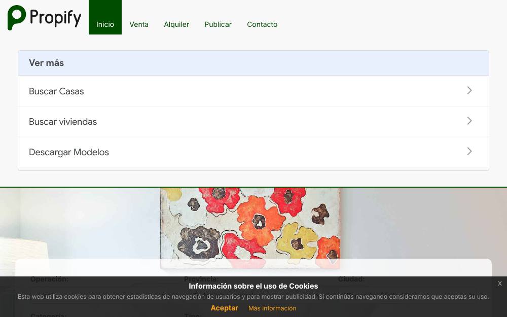Open the Buscar Casas link
The width and height of the screenshot is (507, 317).
click(x=253, y=91)
